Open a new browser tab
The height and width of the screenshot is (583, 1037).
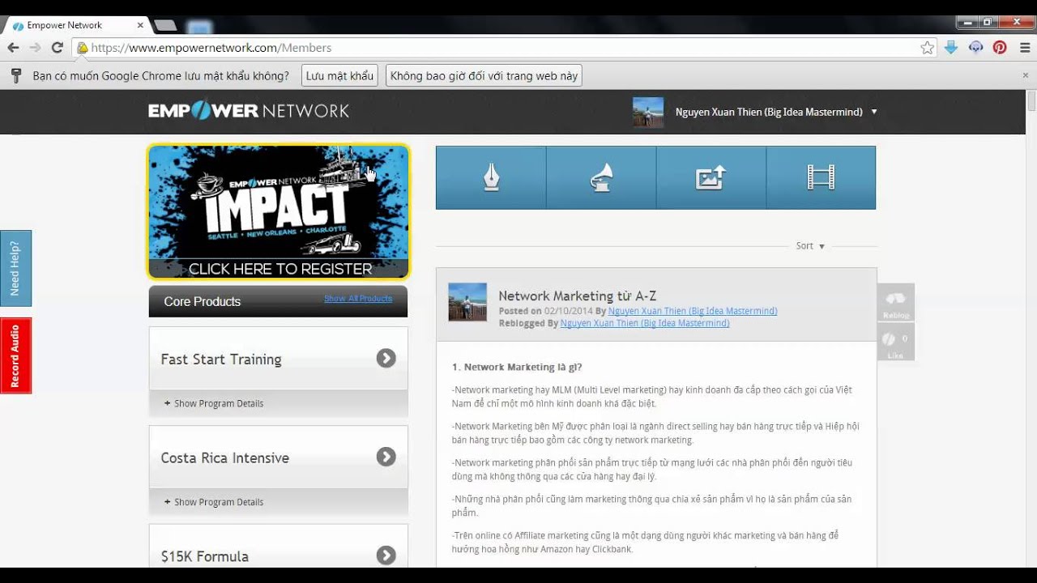165,26
